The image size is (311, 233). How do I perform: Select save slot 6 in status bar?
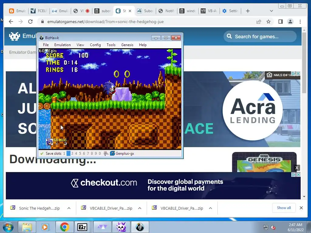point(84,153)
